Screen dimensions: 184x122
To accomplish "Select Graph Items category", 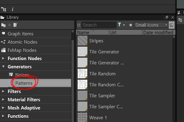I will click(x=36, y=34).
